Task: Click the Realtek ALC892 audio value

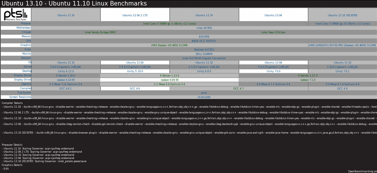Action: click(204, 49)
